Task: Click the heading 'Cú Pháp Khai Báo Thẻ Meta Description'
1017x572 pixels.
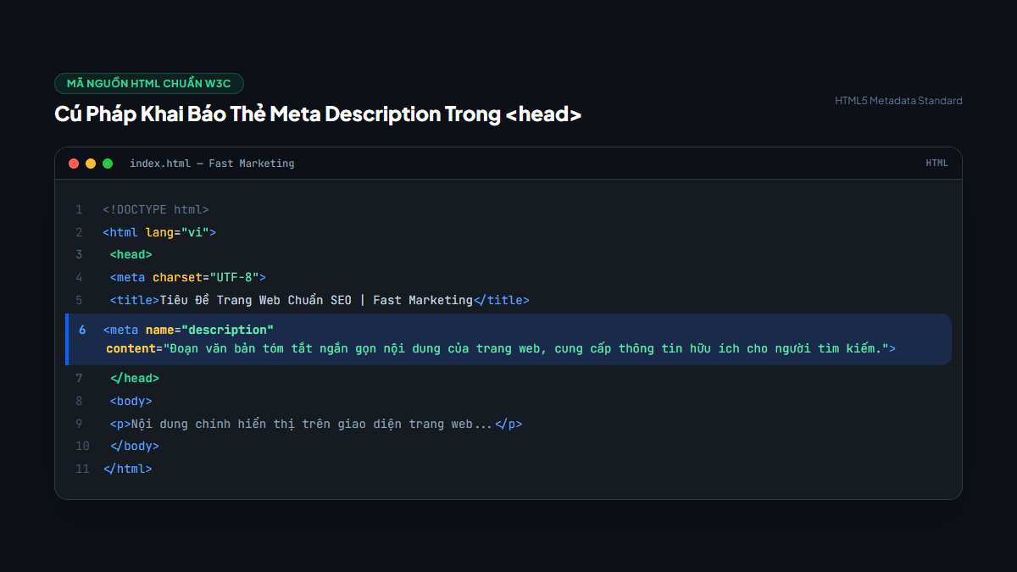Action: click(318, 114)
